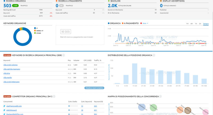Click Keyword SE value 263
This screenshot has height=115, width=213.
click(95, 106)
